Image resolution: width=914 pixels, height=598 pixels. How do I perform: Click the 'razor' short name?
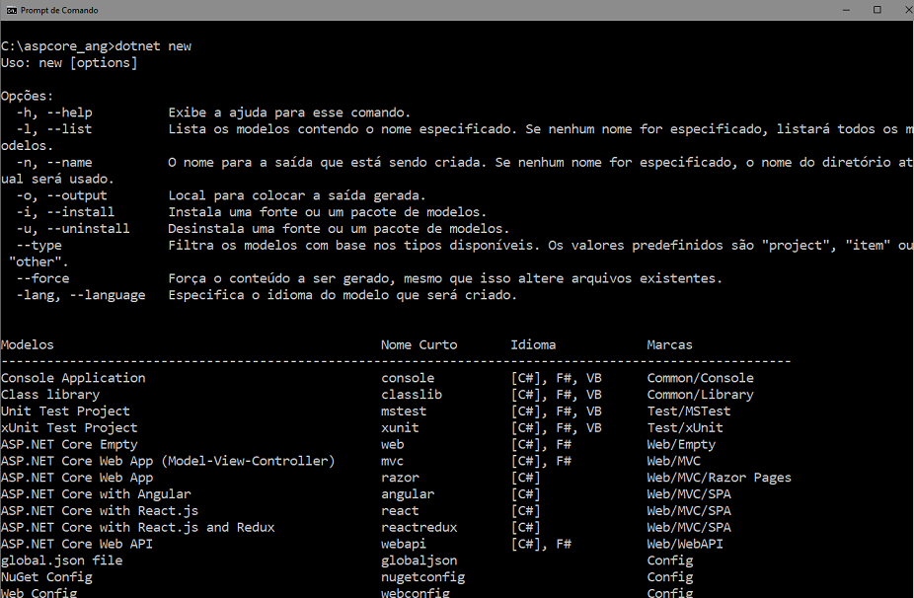pyautogui.click(x=400, y=478)
